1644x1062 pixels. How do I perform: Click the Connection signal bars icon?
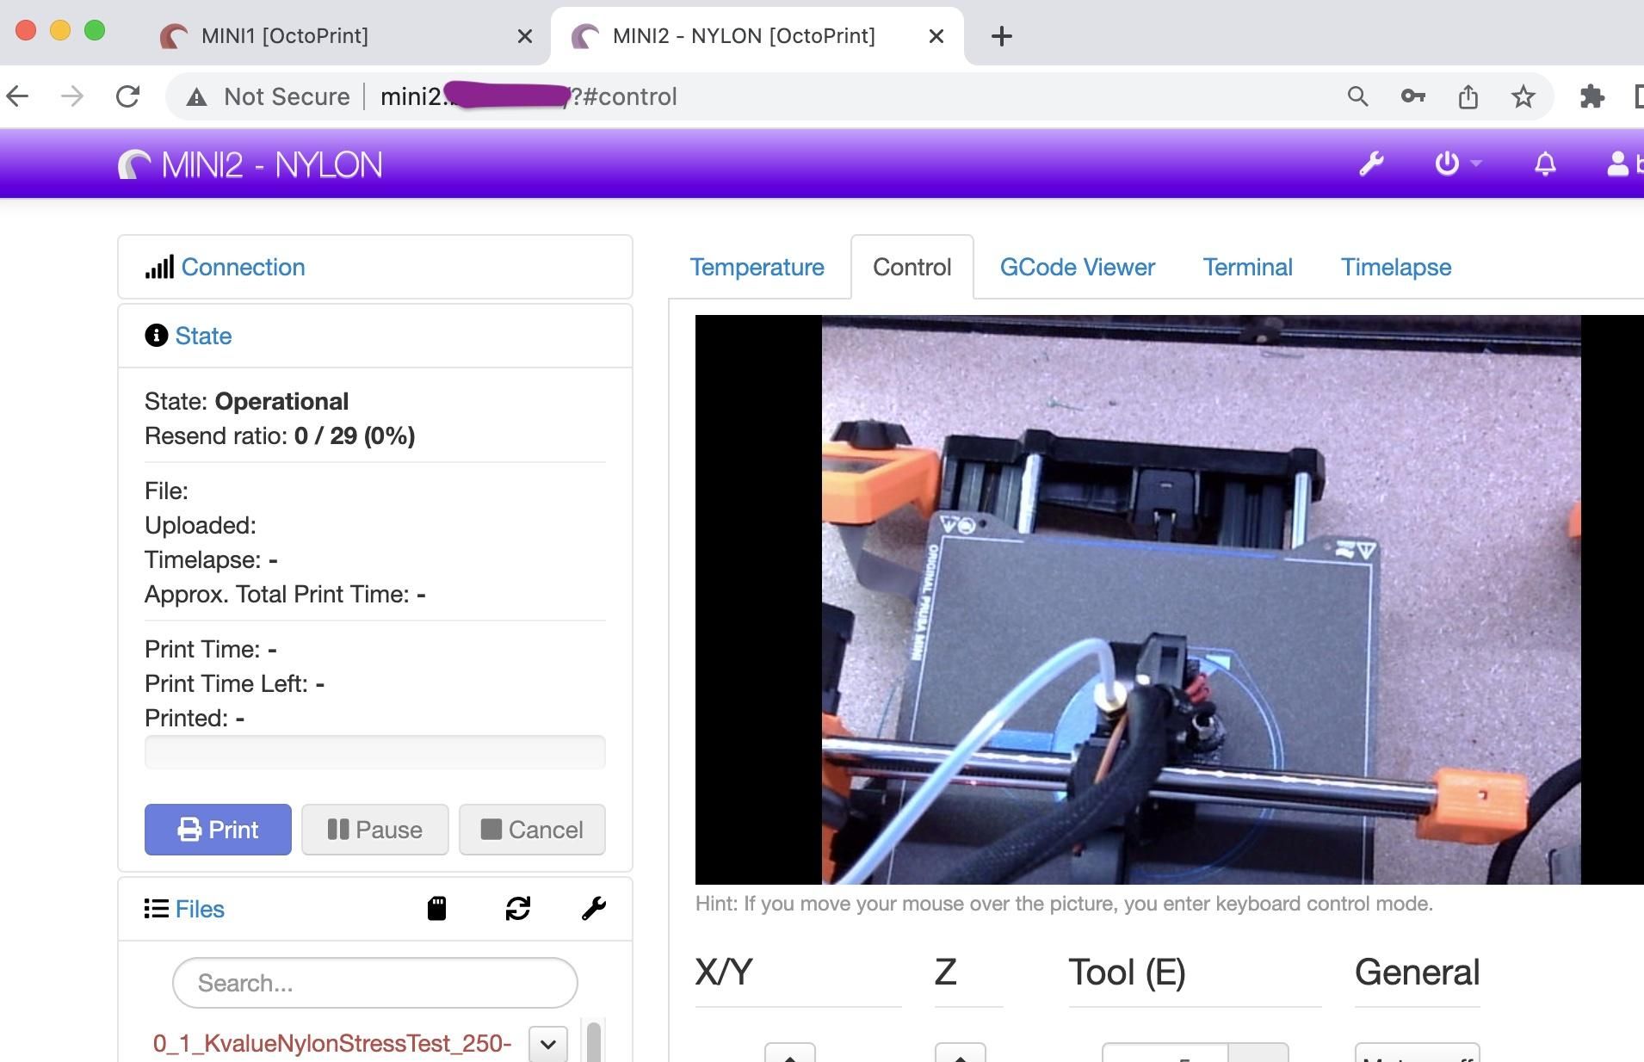pyautogui.click(x=159, y=267)
